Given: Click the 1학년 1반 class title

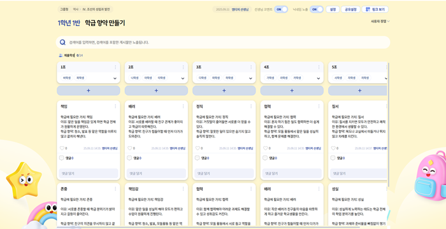Looking at the screenshot, I should [x=69, y=24].
